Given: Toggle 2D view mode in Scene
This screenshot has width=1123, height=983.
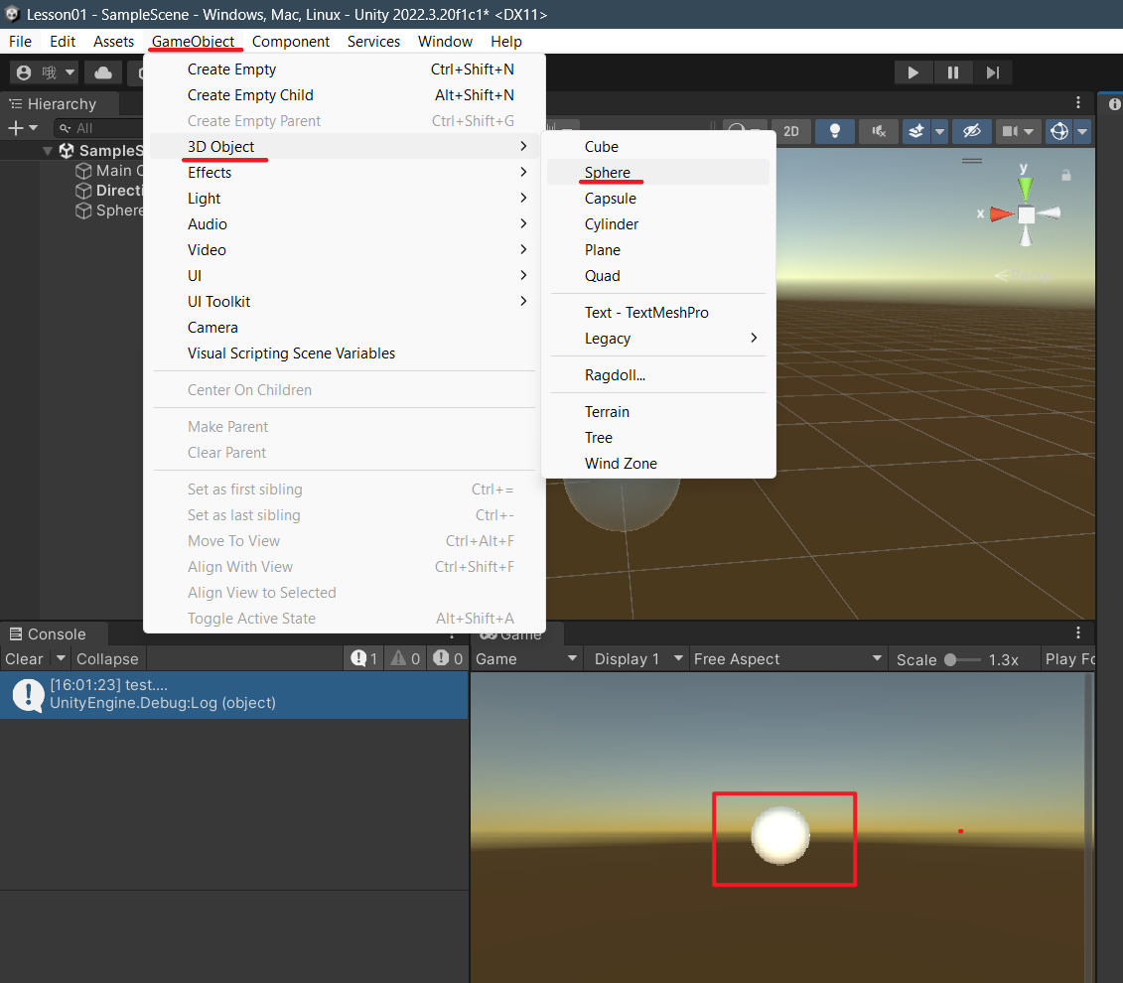Looking at the screenshot, I should 790,131.
